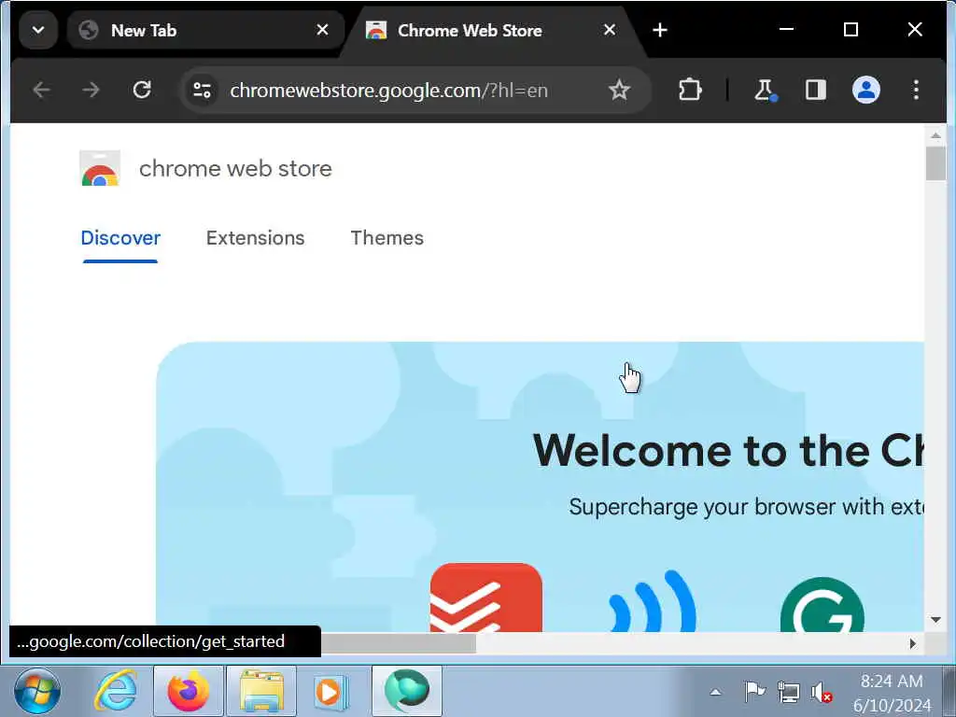Image resolution: width=956 pixels, height=717 pixels.
Task: Click the red Todoist icon in banner
Action: coord(485,597)
